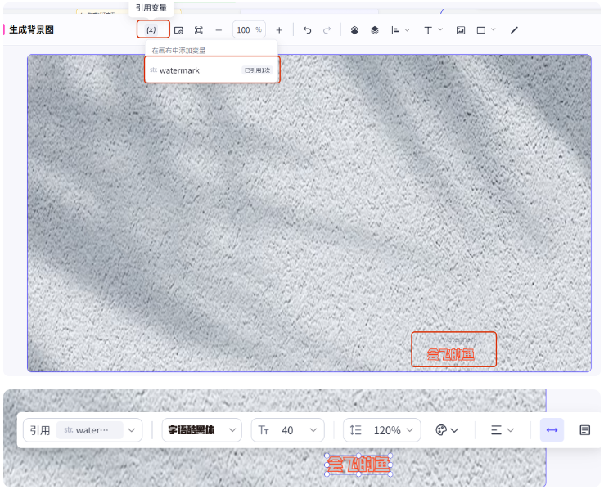
Task: Undo the last action
Action: click(307, 30)
